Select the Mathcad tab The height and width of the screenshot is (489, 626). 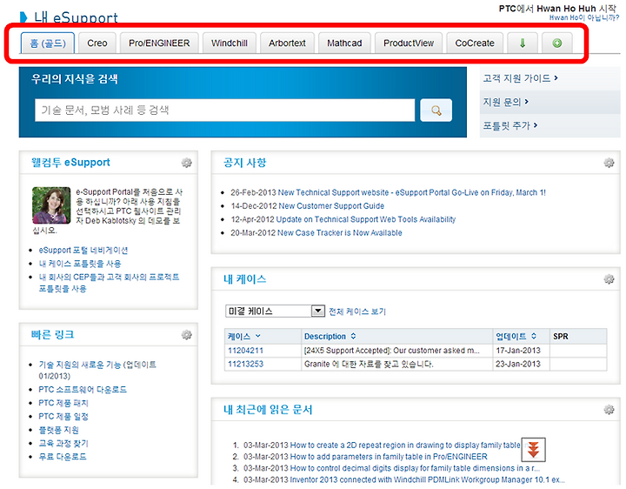344,43
